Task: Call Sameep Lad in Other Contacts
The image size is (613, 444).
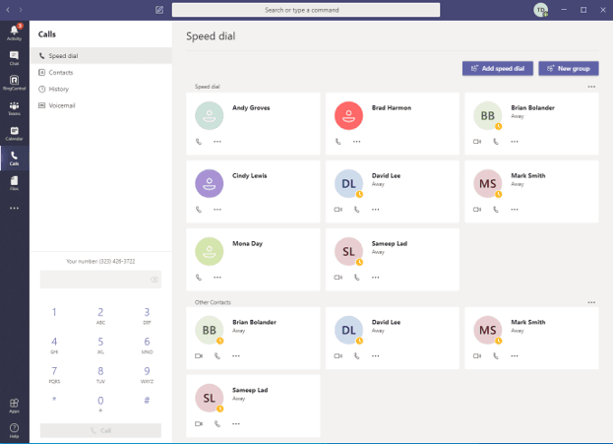Action: pos(217,423)
